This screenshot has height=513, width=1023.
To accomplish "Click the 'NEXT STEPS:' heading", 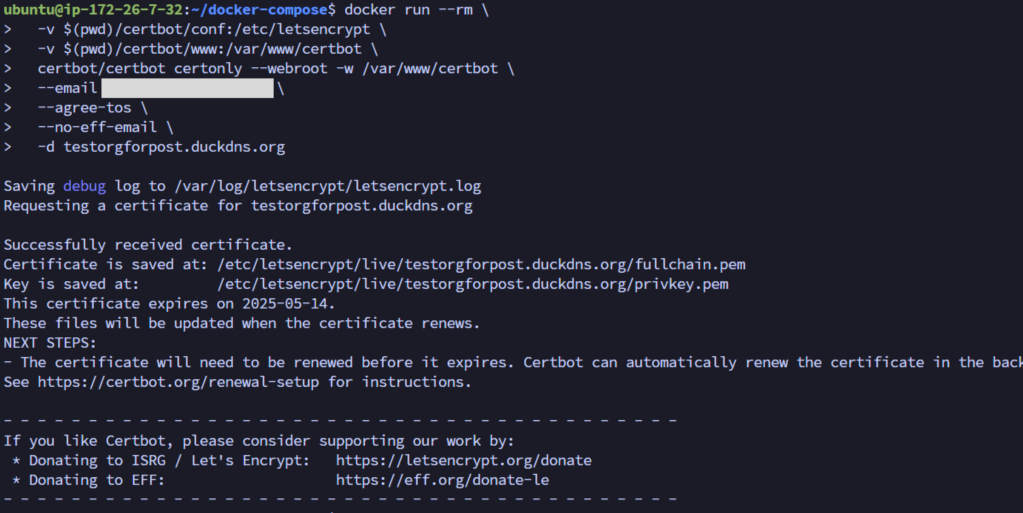I will coord(50,343).
